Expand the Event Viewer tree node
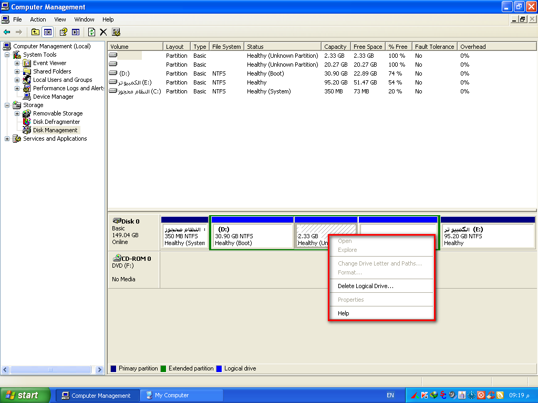This screenshot has width=538, height=403. 17,63
